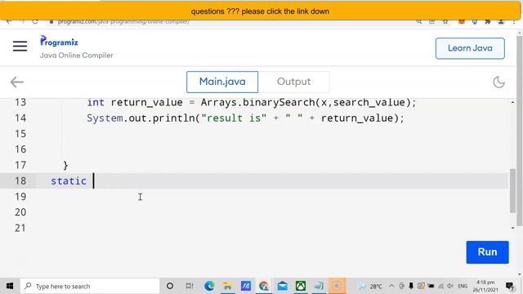Go back using the editor back arrow
Image resolution: width=523 pixels, height=294 pixels.
tap(16, 82)
